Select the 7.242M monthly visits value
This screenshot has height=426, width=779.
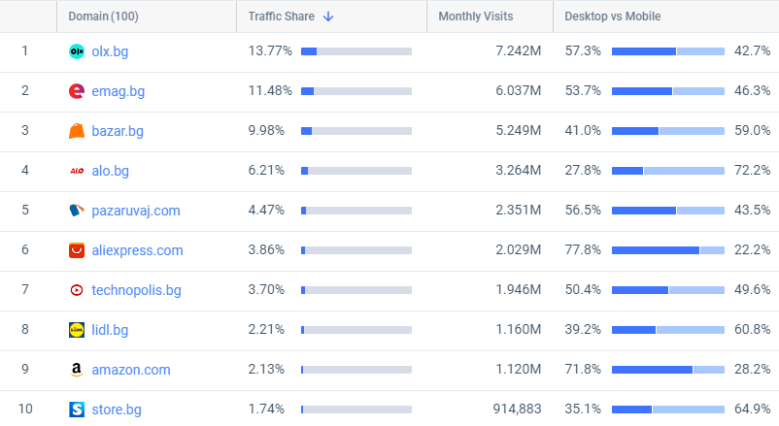[518, 50]
